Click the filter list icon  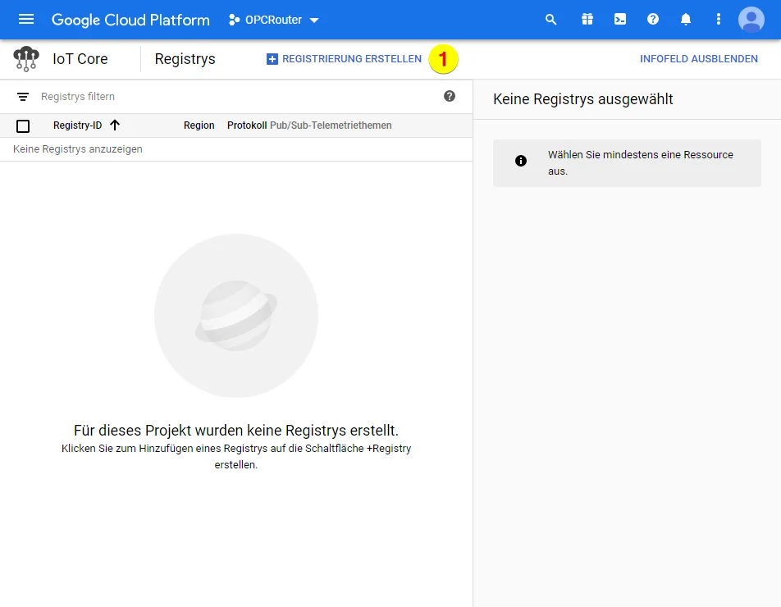[x=23, y=97]
